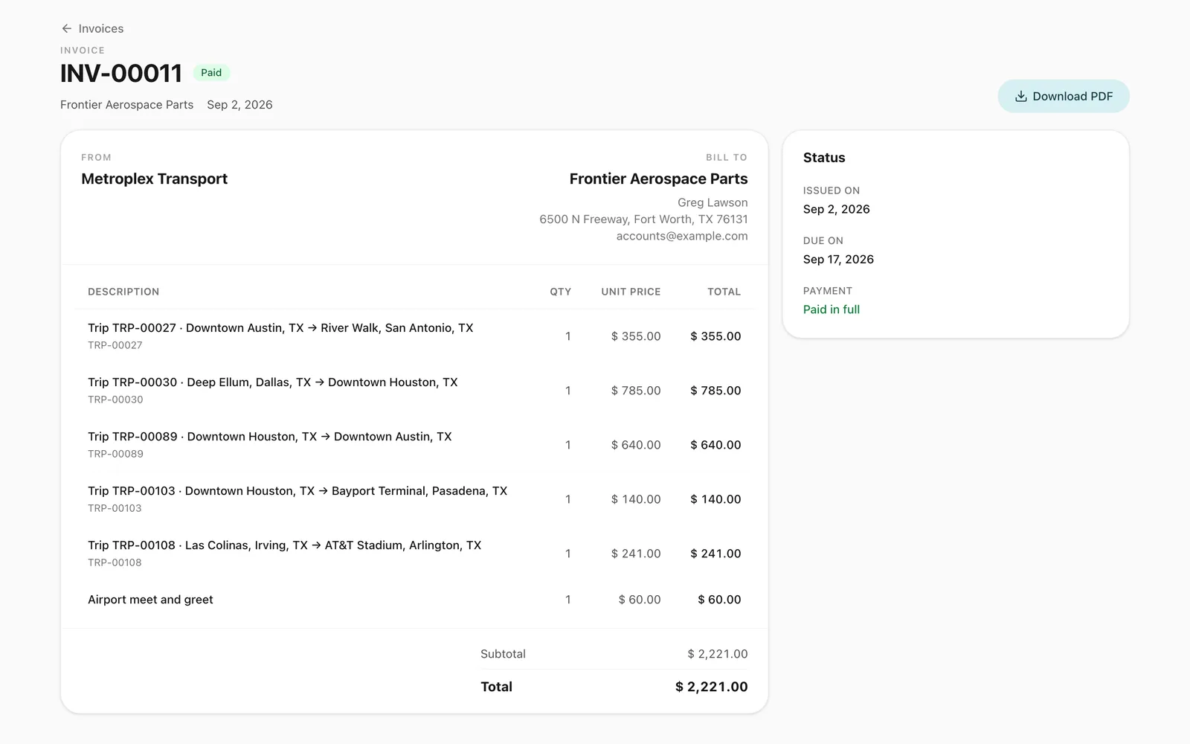Click the gray TRP-00108 reference code
The width and height of the screenshot is (1190, 744).
[115, 562]
